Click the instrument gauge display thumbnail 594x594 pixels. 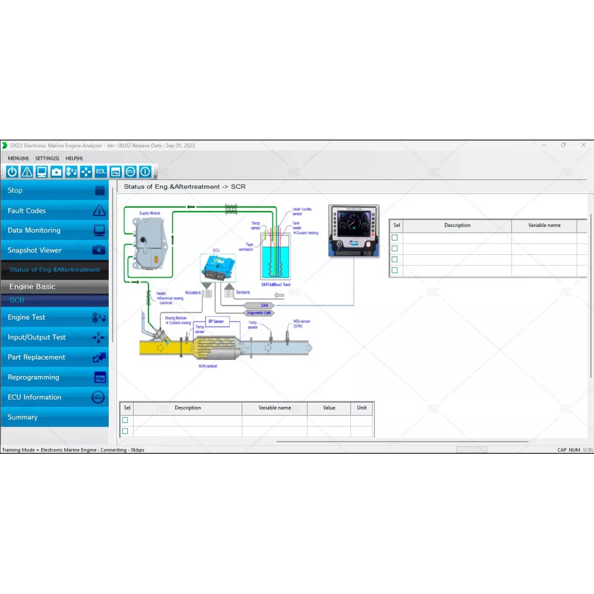(353, 230)
